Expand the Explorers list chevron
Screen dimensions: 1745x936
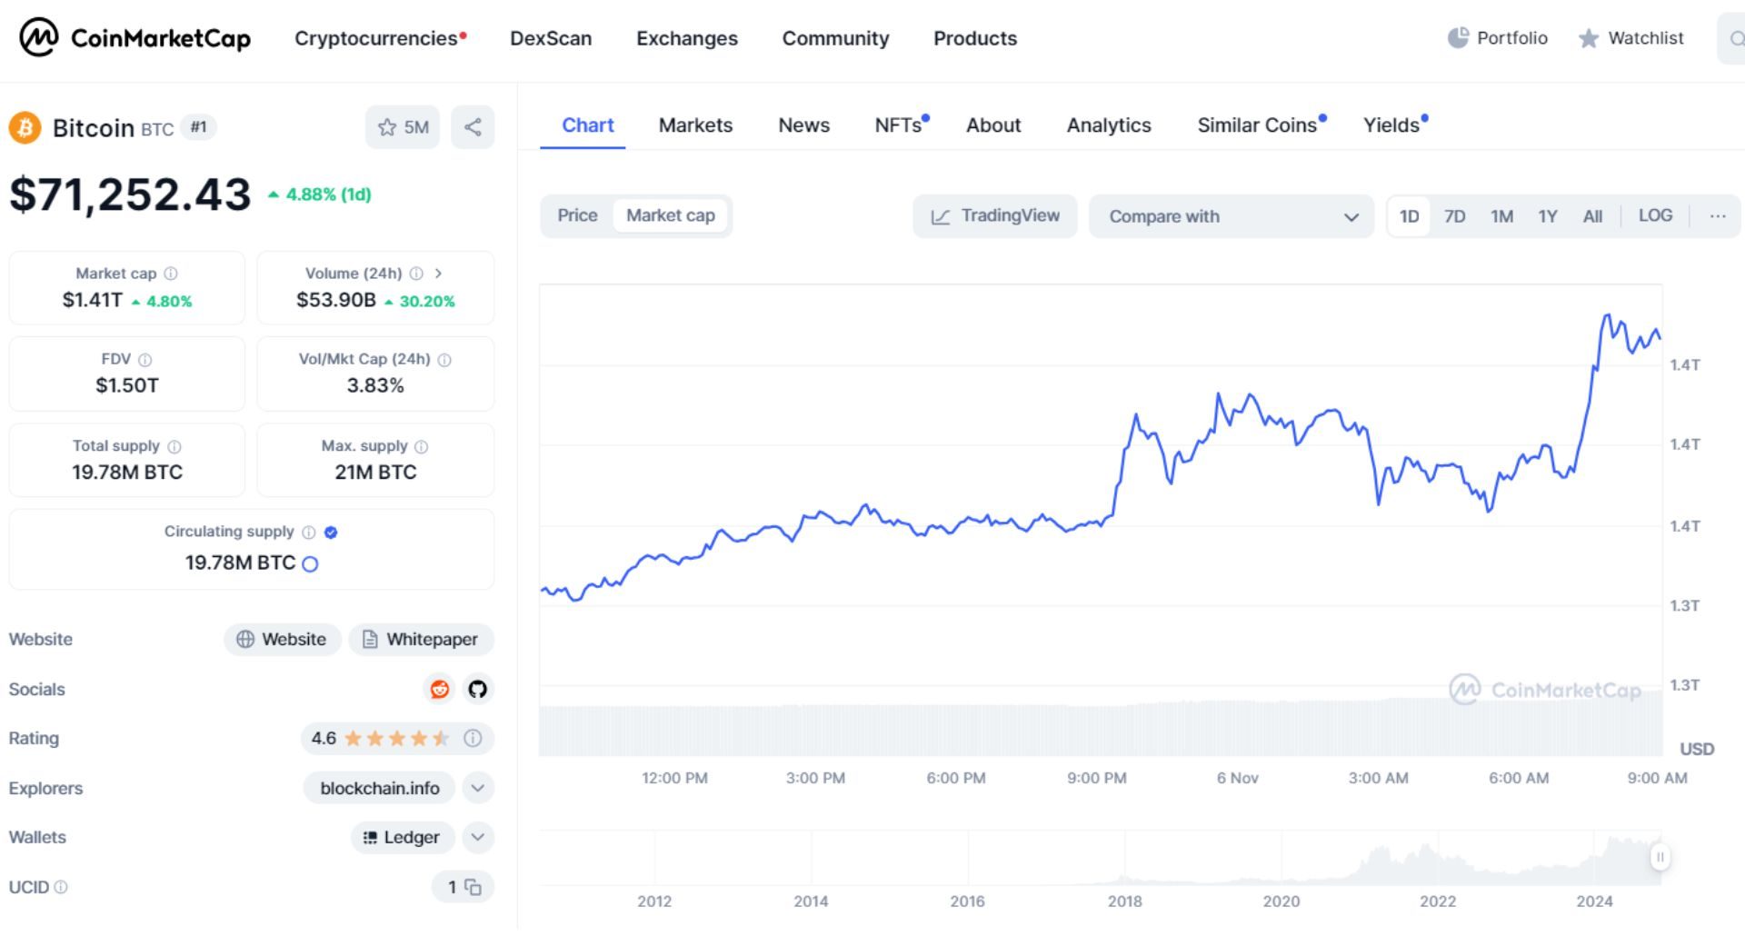point(477,788)
